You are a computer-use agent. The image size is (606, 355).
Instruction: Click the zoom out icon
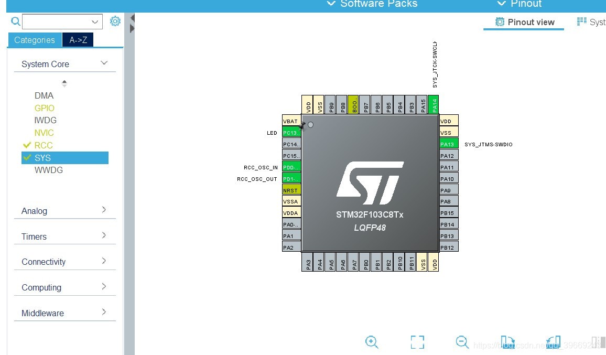click(462, 342)
